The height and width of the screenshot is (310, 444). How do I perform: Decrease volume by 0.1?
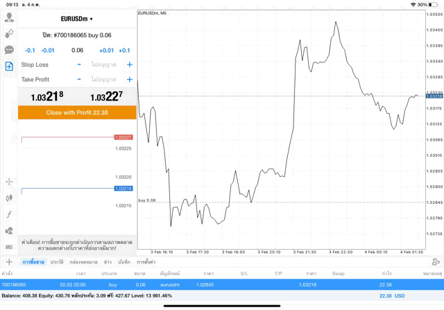(30, 51)
